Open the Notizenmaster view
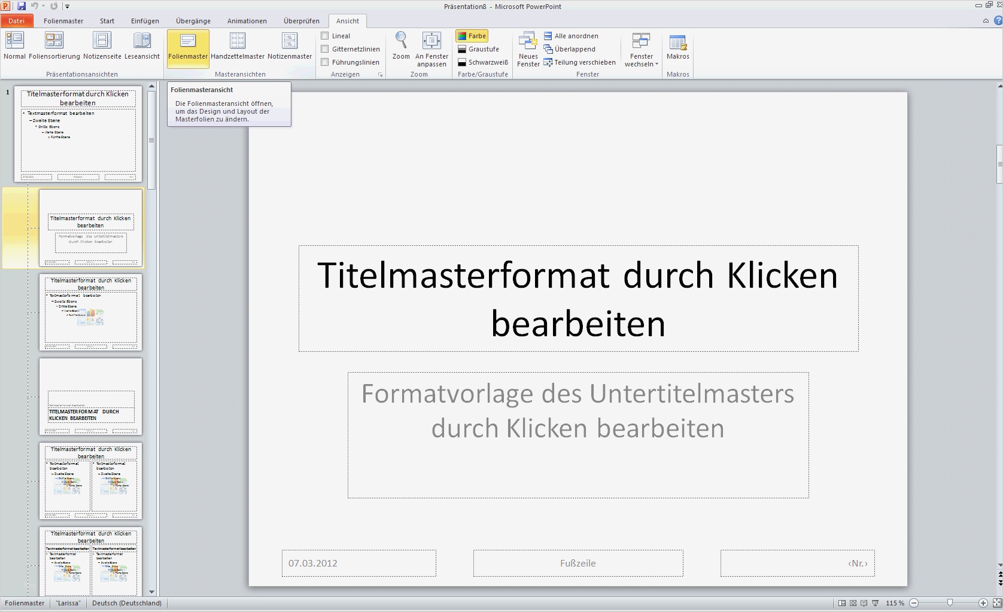Screen dimensions: 1003x612 290,47
